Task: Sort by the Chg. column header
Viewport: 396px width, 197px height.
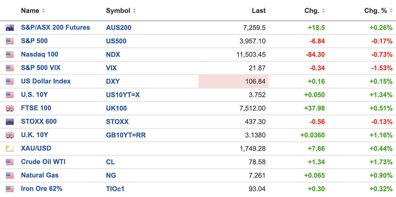Action: (312, 11)
